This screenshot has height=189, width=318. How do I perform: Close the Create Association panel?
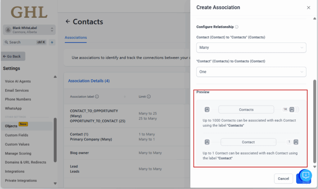coord(308,8)
